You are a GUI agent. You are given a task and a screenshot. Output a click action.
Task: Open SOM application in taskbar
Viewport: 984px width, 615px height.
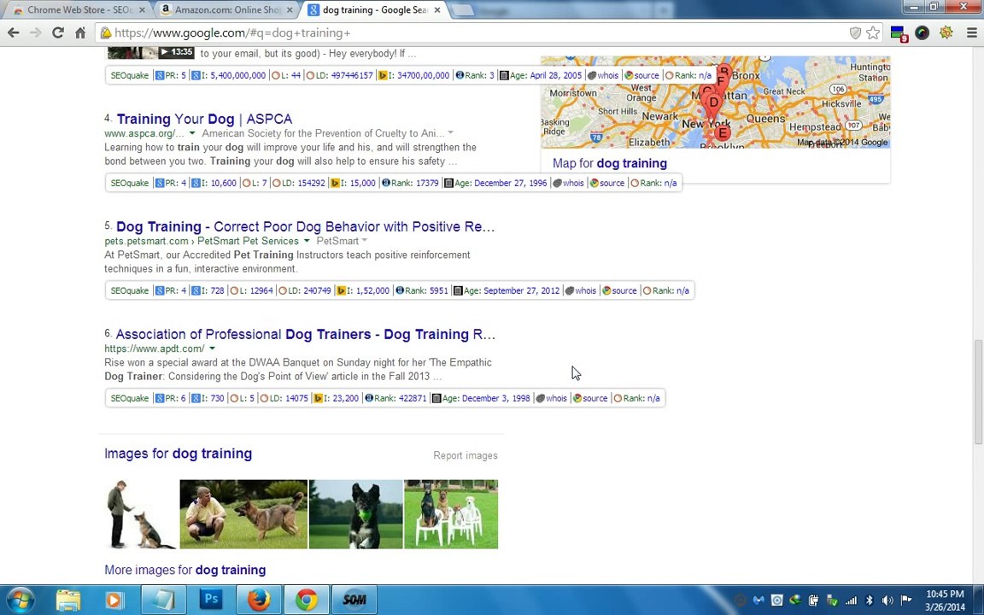tap(354, 600)
